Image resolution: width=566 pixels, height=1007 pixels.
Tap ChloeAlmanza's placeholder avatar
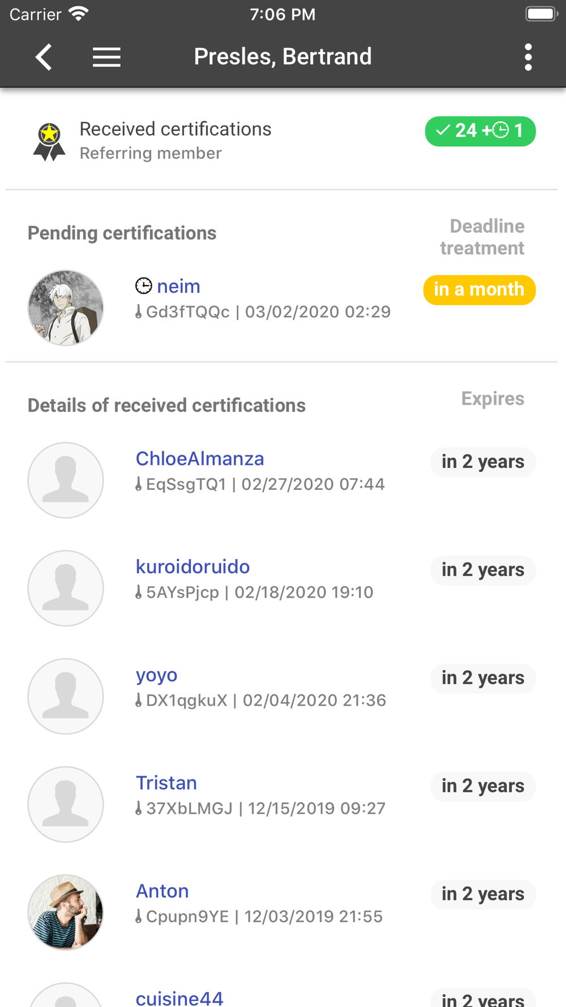[66, 480]
